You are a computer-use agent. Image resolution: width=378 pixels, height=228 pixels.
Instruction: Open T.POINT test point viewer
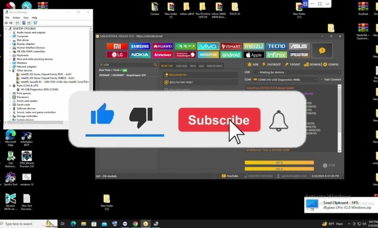[x=292, y=65]
